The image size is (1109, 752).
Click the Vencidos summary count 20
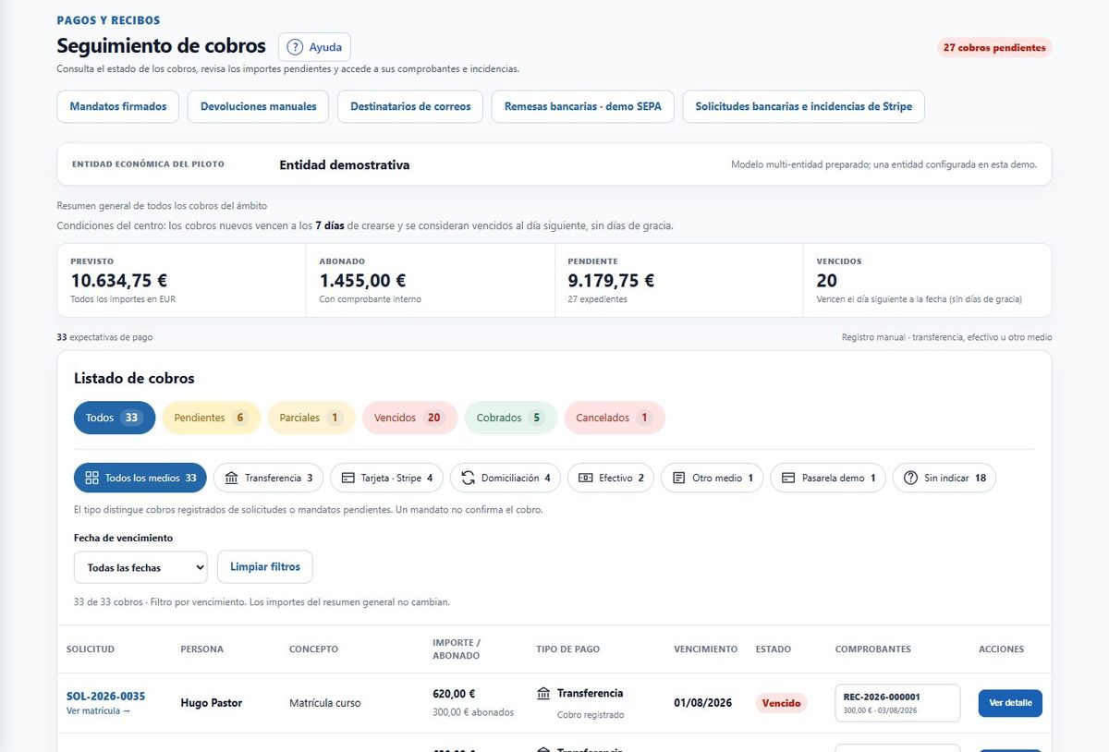827,280
